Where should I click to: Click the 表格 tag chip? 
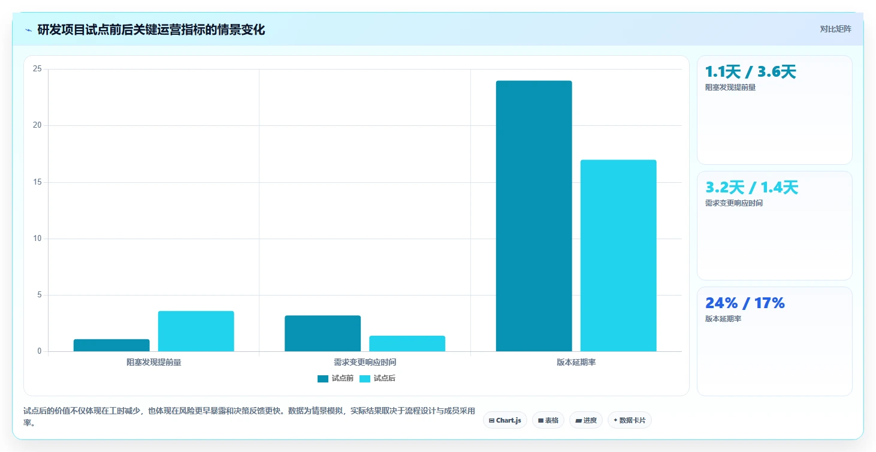tap(548, 420)
